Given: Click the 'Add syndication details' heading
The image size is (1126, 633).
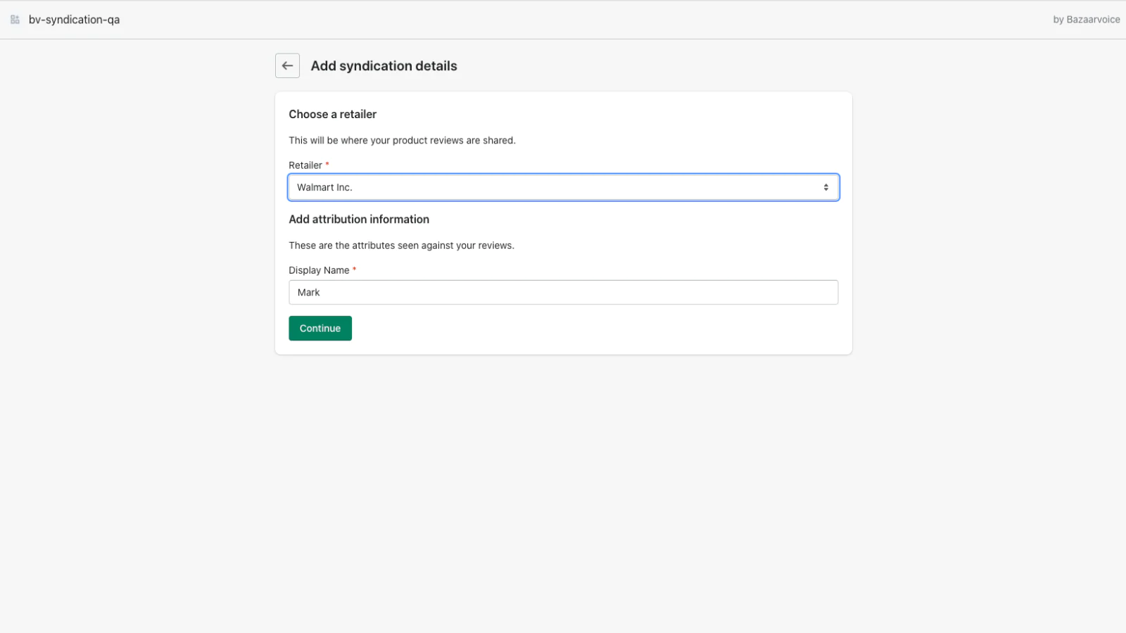Looking at the screenshot, I should tap(384, 66).
